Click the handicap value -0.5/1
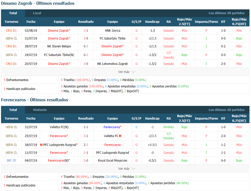 (x=152, y=160)
